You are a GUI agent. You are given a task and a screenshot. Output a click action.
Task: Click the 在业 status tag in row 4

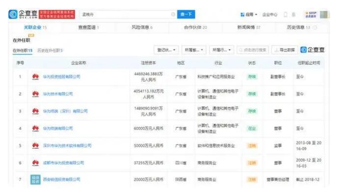coord(252,128)
